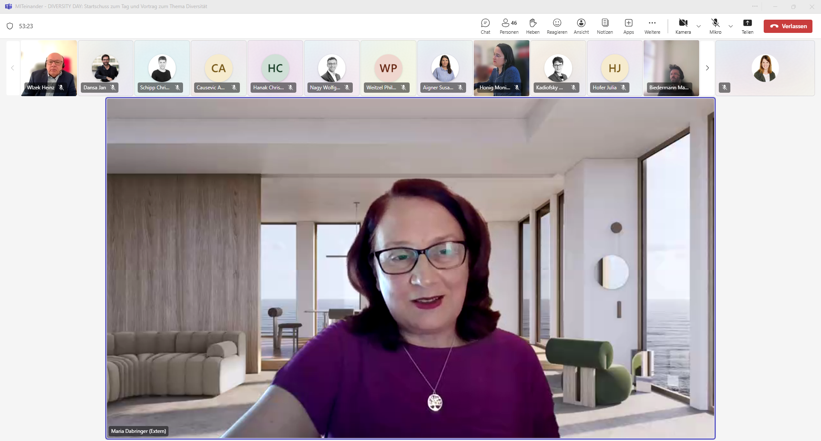Leave meeting with Verlassen button
The width and height of the screenshot is (821, 441).
(788, 26)
